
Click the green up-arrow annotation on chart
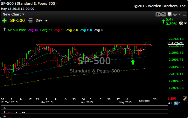point(133,62)
